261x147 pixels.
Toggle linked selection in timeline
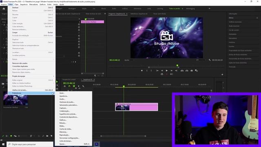point(74,86)
